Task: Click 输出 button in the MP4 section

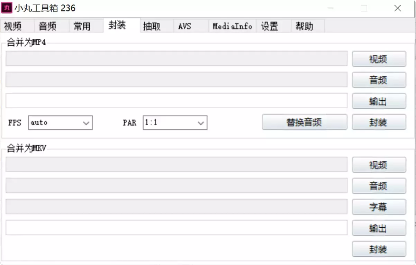Action: click(379, 101)
